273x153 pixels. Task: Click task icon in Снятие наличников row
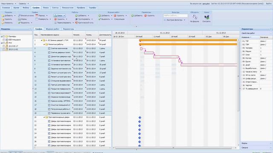tap(49, 48)
